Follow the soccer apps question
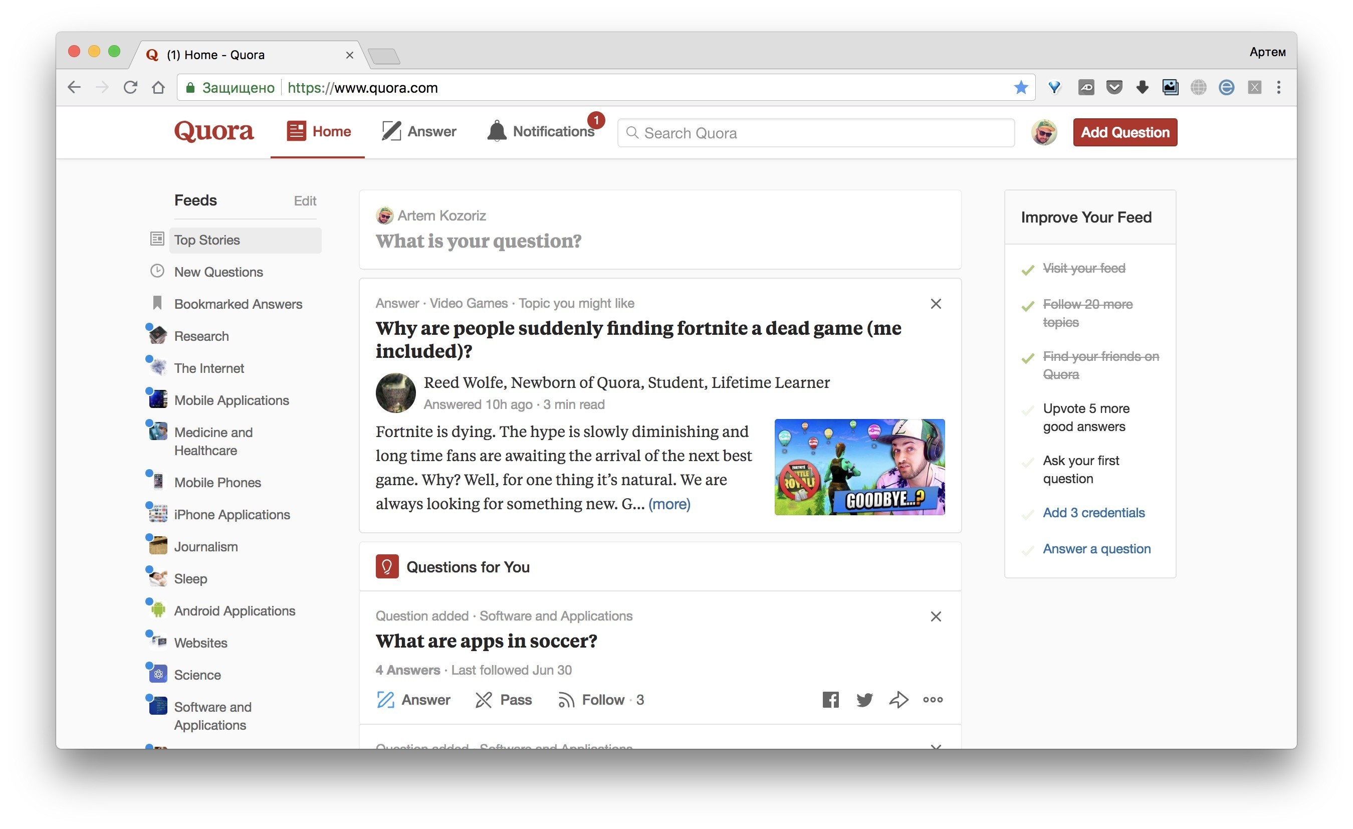 click(x=601, y=700)
